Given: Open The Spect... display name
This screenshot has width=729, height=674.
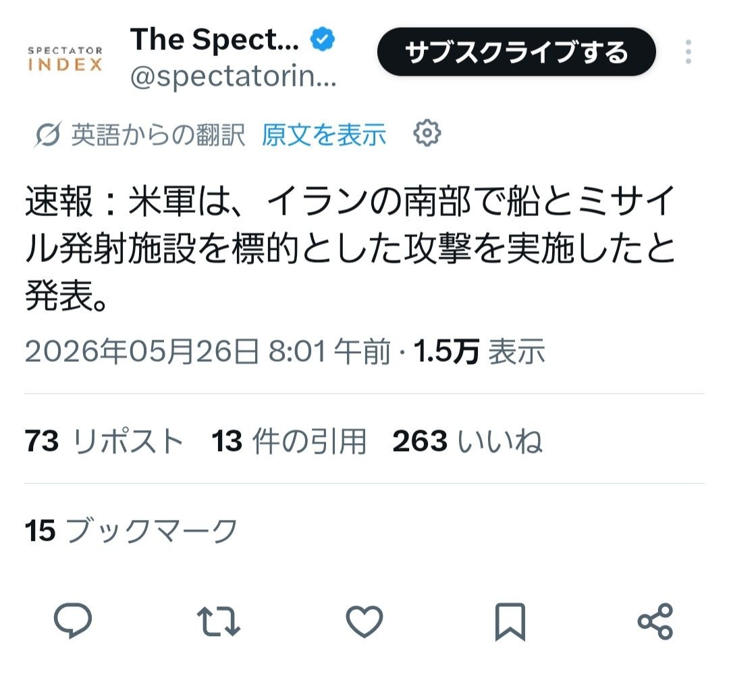Looking at the screenshot, I should coord(215,40).
